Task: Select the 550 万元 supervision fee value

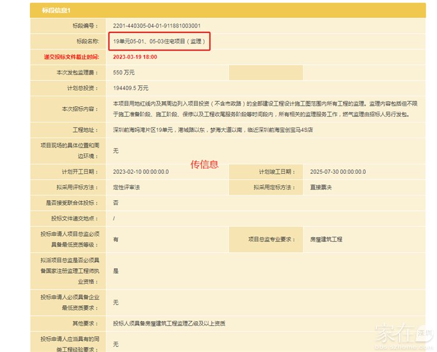Action: coord(123,73)
